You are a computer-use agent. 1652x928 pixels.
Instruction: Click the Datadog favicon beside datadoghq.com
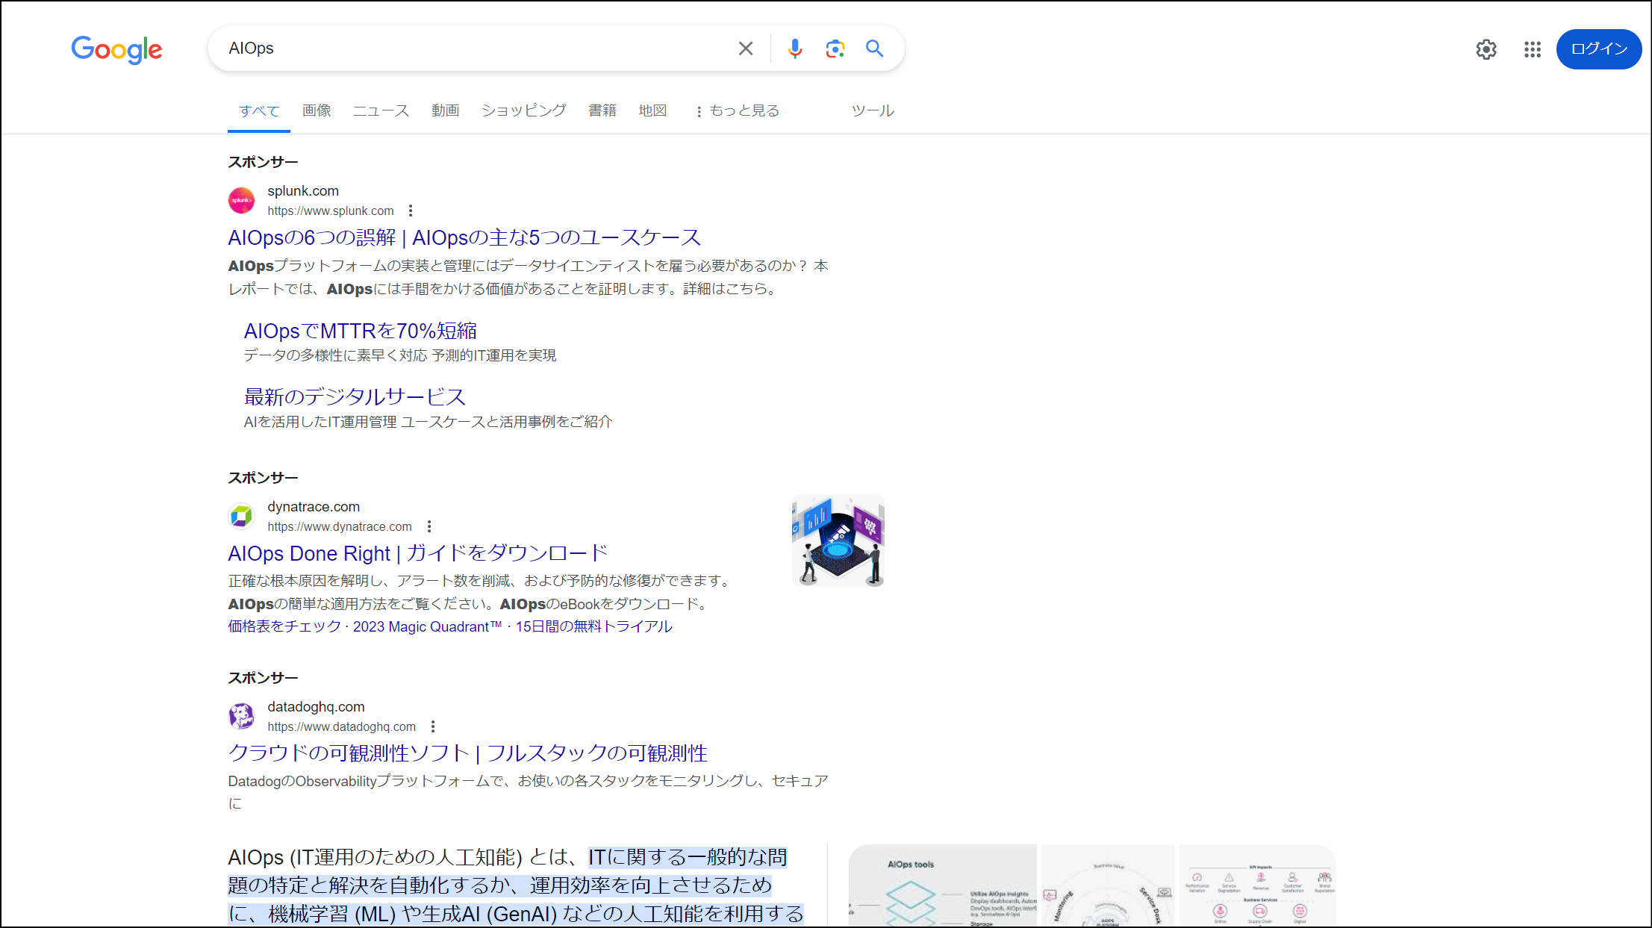point(240,716)
